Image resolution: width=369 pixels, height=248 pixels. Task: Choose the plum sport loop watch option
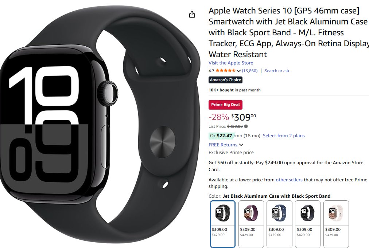click(251, 224)
